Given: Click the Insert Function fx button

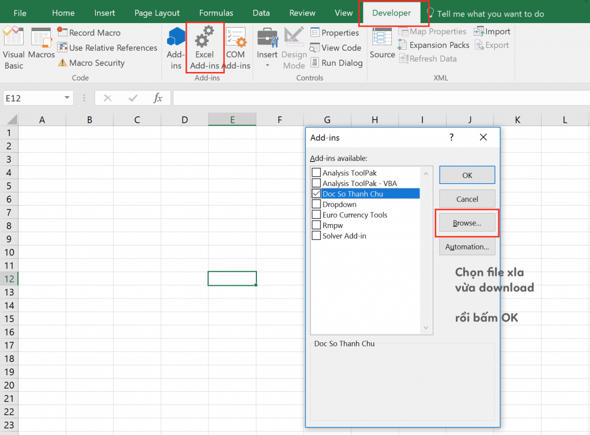Looking at the screenshot, I should [158, 98].
